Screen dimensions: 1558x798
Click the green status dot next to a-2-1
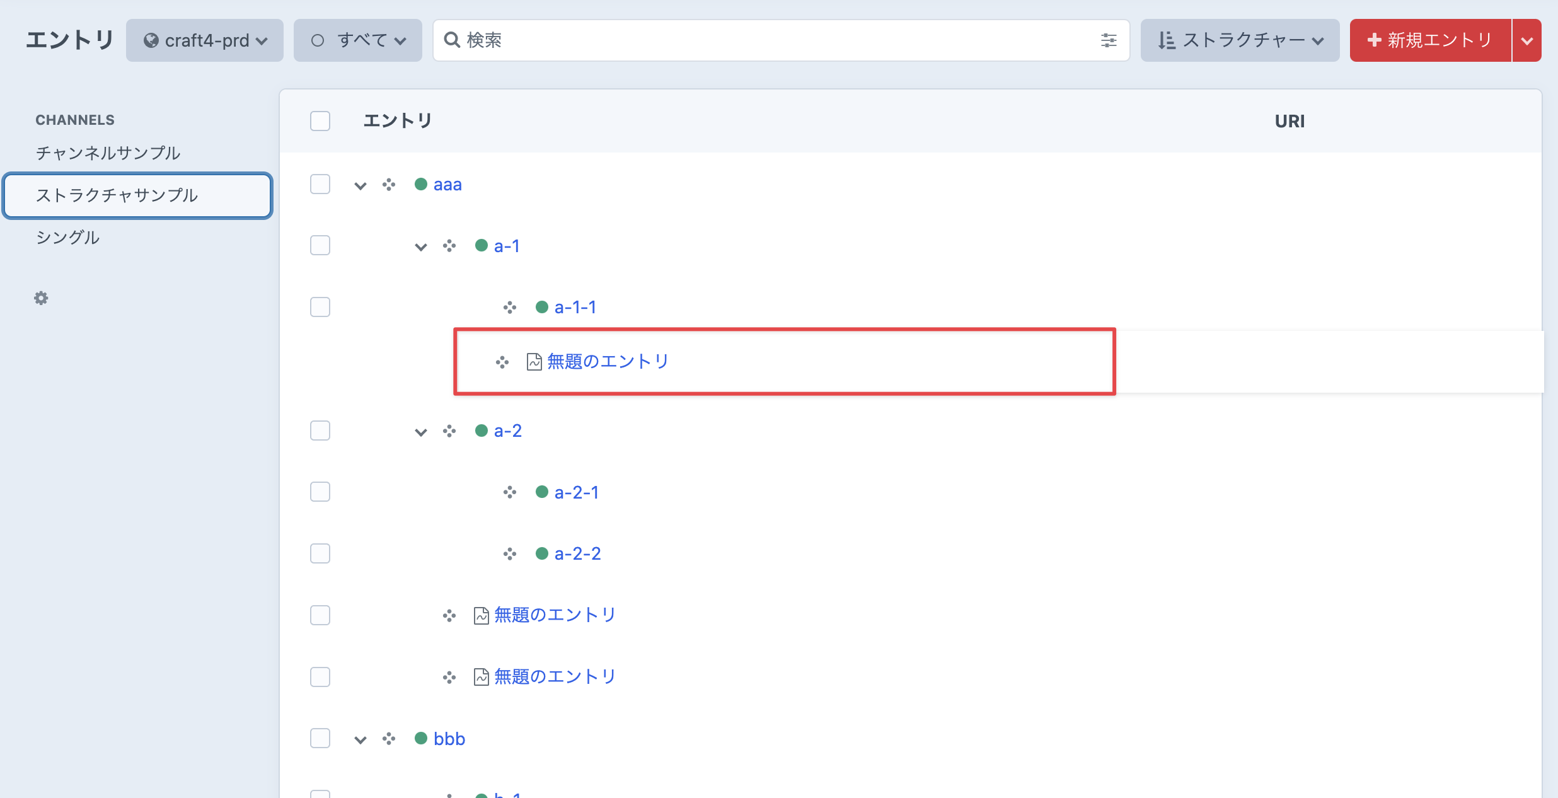point(543,492)
